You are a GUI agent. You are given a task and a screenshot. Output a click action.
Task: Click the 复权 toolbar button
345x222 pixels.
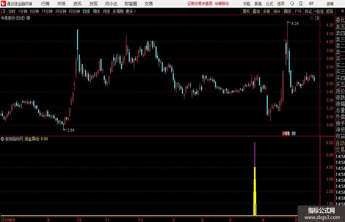[x=246, y=11]
